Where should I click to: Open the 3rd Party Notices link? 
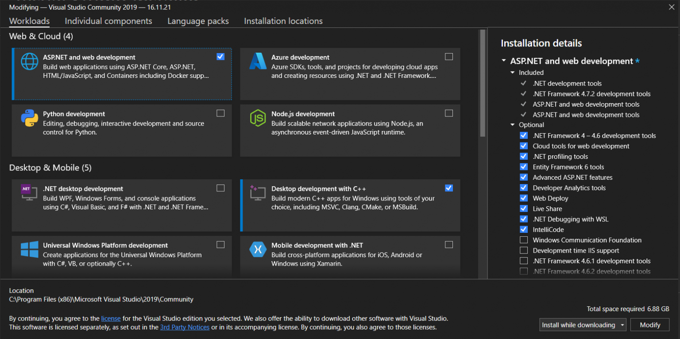click(x=185, y=327)
